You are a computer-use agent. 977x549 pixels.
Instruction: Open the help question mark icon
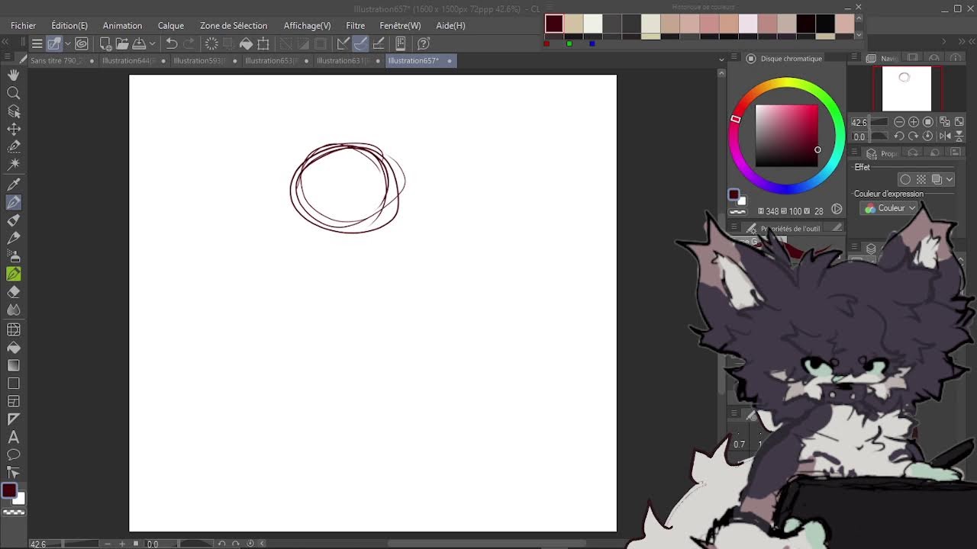(424, 43)
